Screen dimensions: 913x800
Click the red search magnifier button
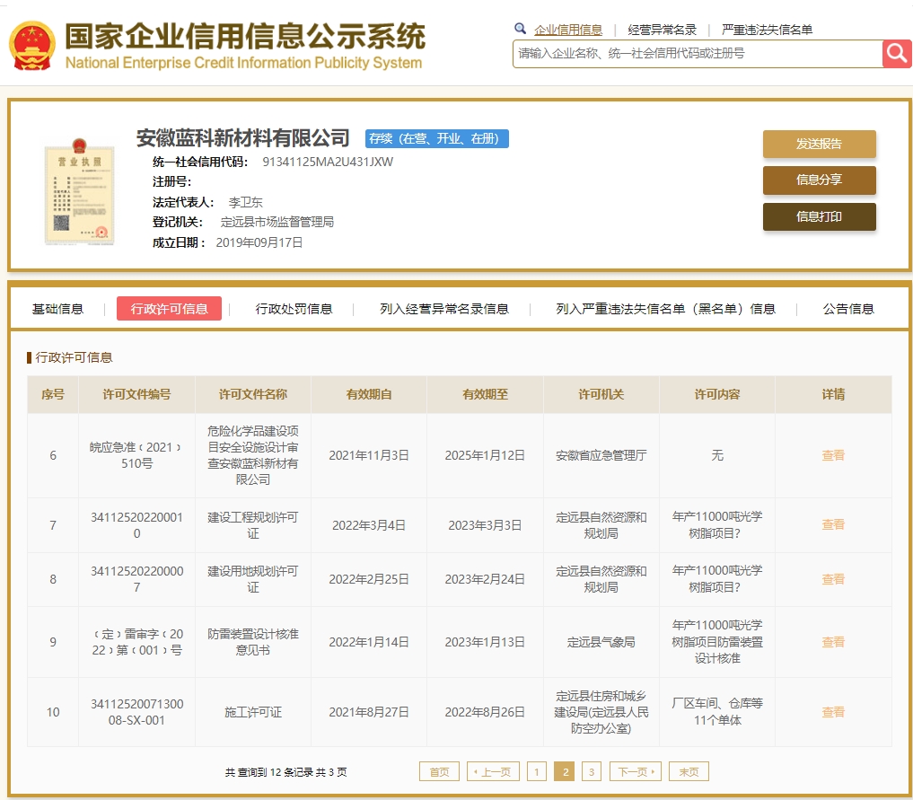[x=897, y=54]
